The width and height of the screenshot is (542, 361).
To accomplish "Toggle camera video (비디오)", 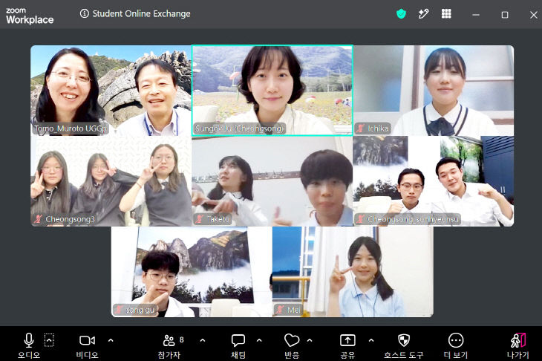I will [x=87, y=345].
